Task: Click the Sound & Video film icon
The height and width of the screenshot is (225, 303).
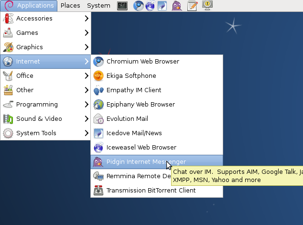Action: [8, 118]
